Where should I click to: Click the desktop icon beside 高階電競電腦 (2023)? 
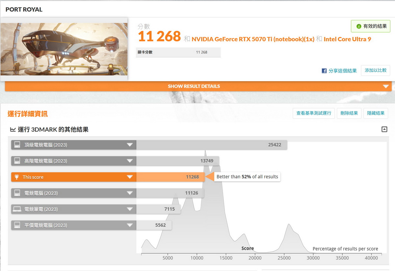tap(17, 161)
